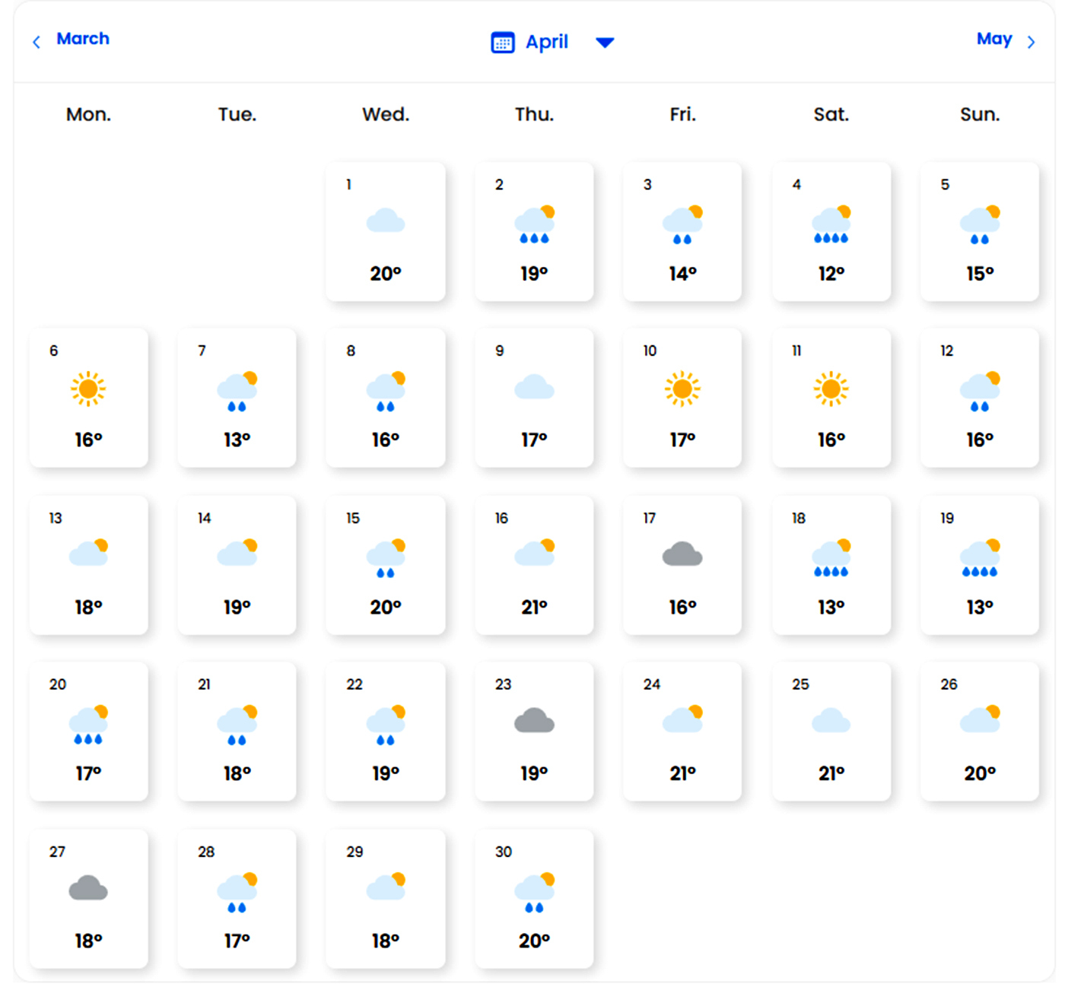Screen dimensions: 1065x984
Task: Select April 27 forecast tile
Action: tap(88, 898)
